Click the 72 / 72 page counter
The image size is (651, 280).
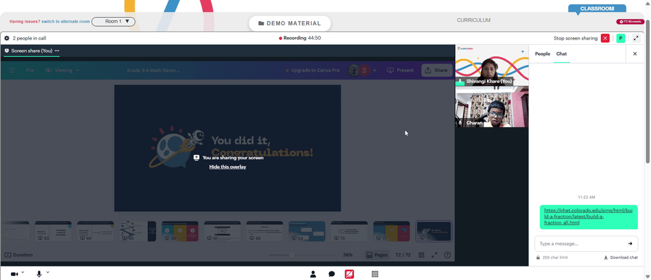pyautogui.click(x=403, y=255)
